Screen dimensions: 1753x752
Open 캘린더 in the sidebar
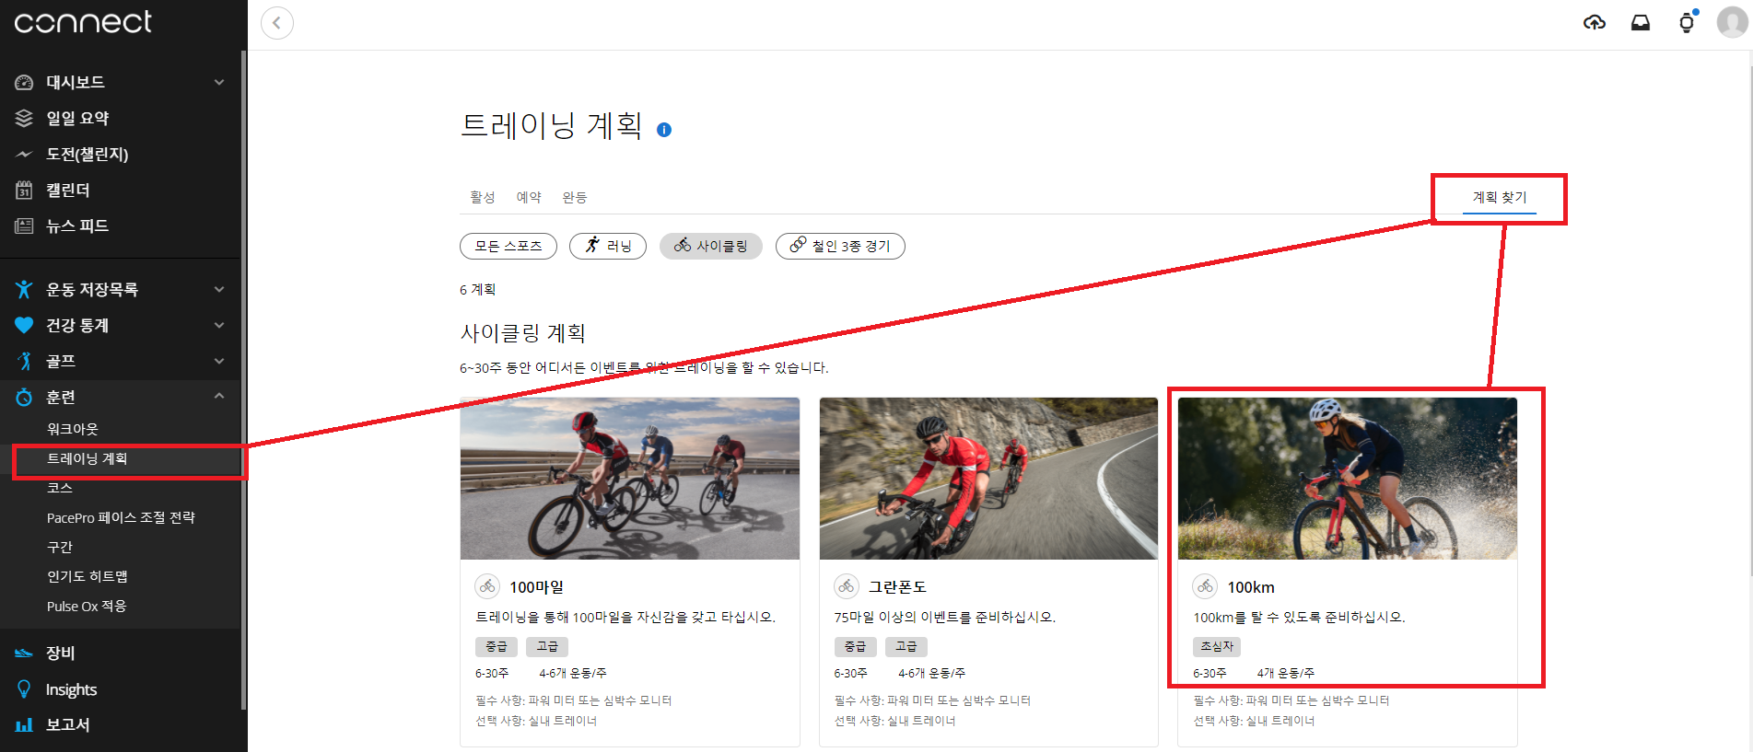click(68, 190)
